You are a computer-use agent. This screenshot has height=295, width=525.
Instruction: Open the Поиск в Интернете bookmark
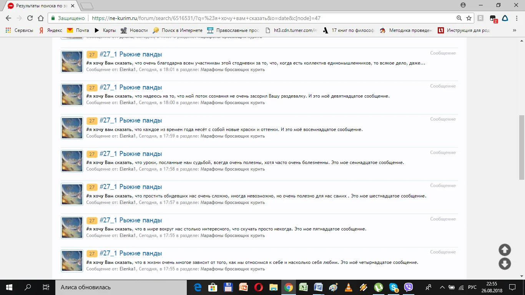point(177,30)
